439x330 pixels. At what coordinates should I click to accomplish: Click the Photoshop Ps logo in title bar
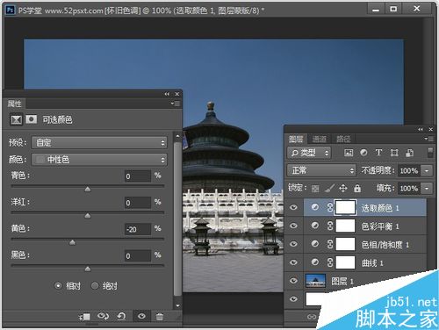[11, 11]
